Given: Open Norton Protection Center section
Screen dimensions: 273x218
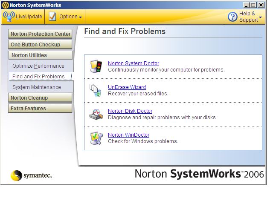Looking at the screenshot, I should (40, 34).
